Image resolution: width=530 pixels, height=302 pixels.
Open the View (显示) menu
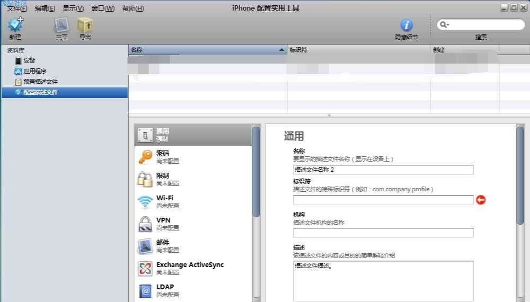pos(73,8)
